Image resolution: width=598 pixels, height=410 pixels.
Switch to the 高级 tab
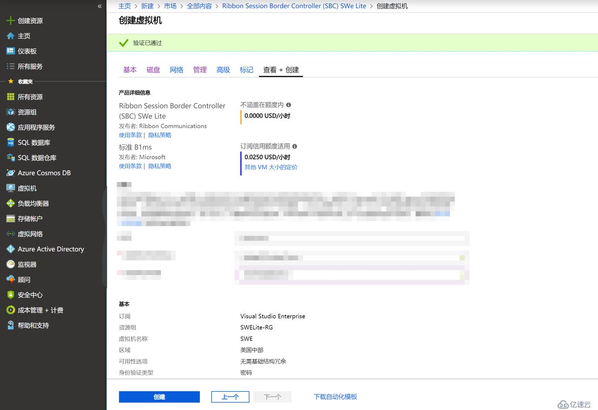click(x=223, y=70)
